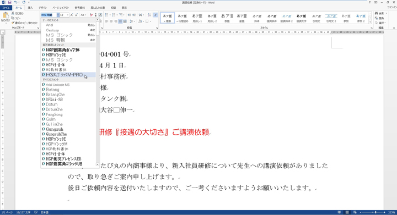
Task: Switch to the 挿入 tab
Action: tap(30, 8)
